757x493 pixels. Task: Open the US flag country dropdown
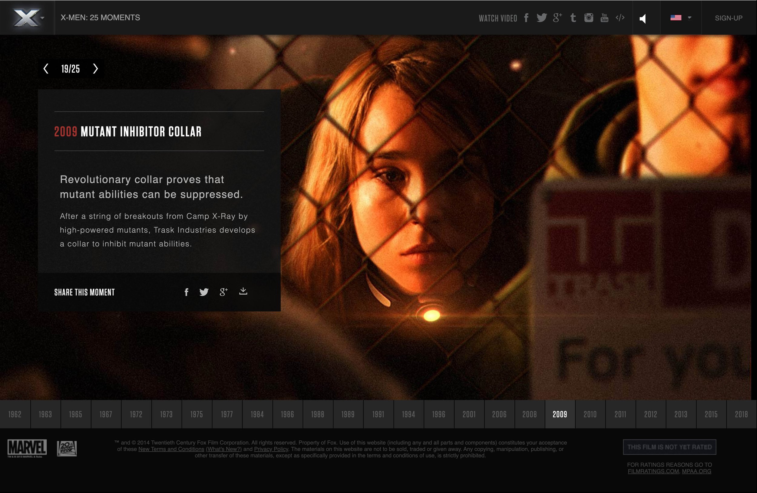click(681, 18)
